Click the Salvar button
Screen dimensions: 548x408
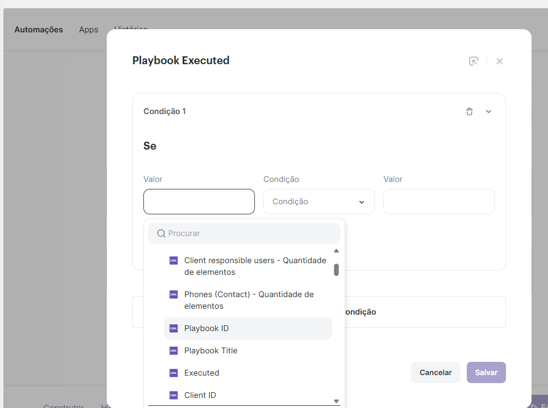pos(486,372)
